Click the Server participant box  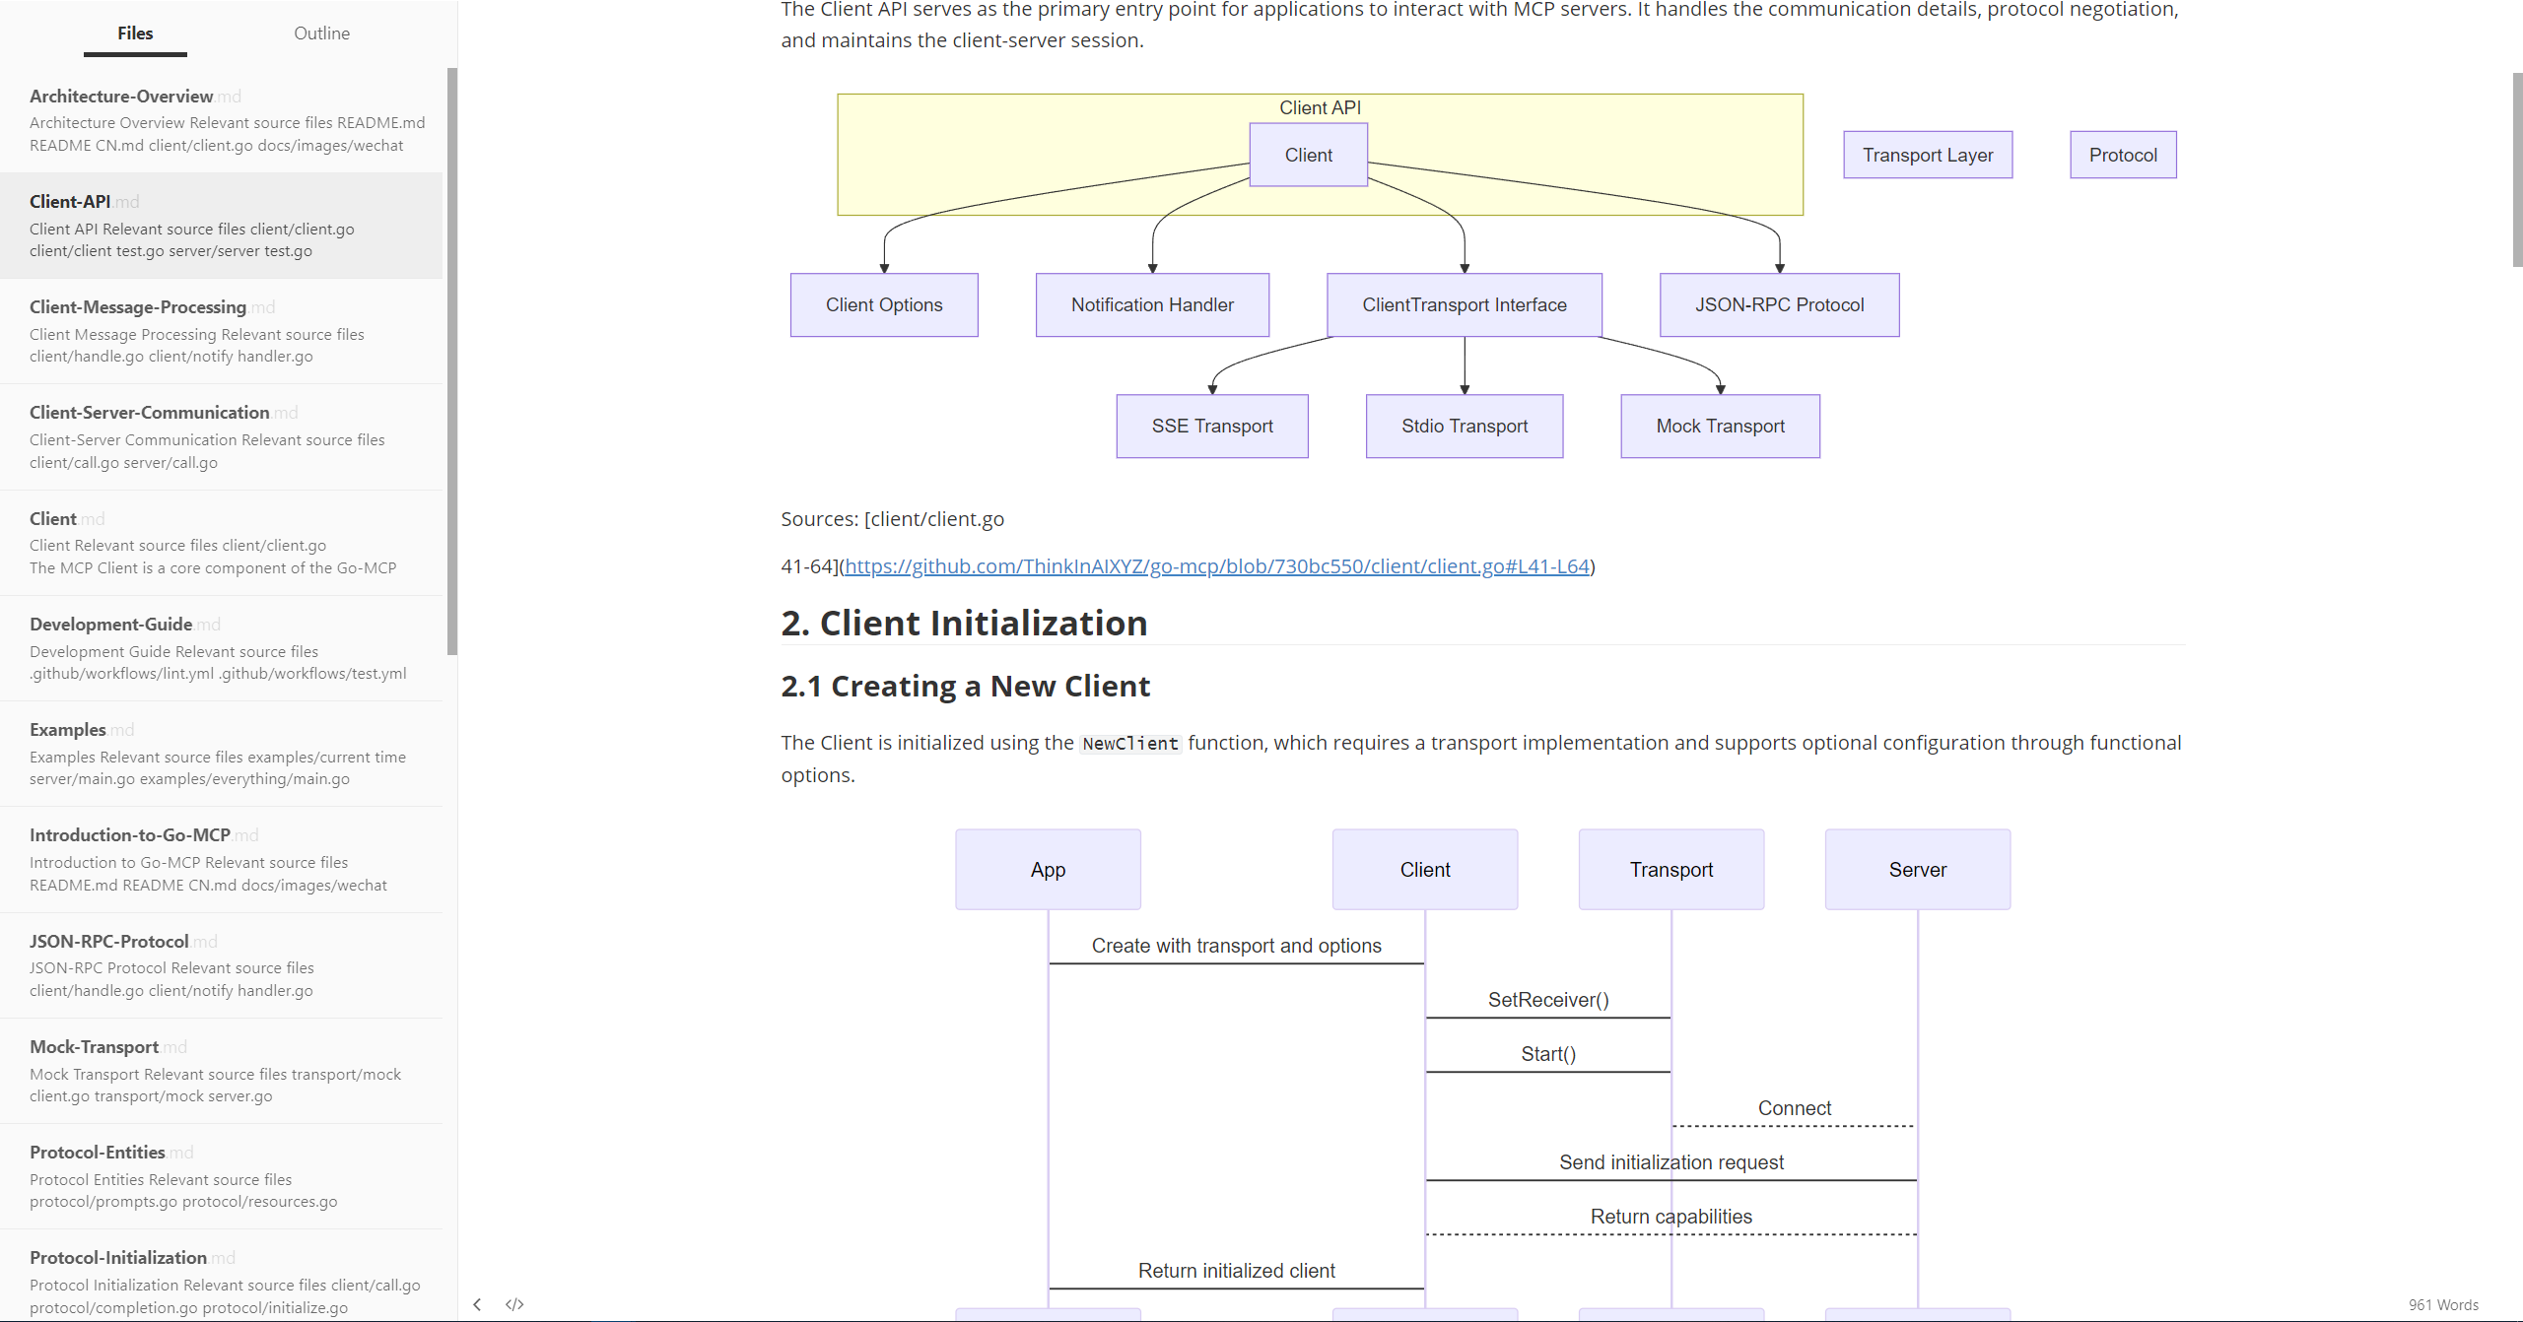tap(1918, 869)
